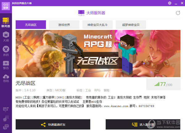Click the www.kuaimc.com server website text

point(116,106)
